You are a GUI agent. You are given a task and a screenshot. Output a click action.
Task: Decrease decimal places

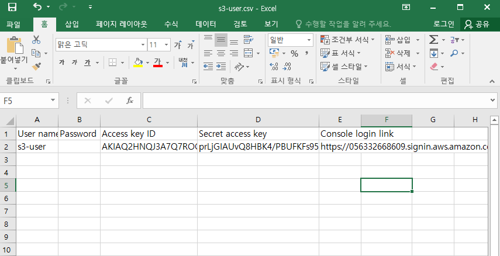tap(287, 66)
